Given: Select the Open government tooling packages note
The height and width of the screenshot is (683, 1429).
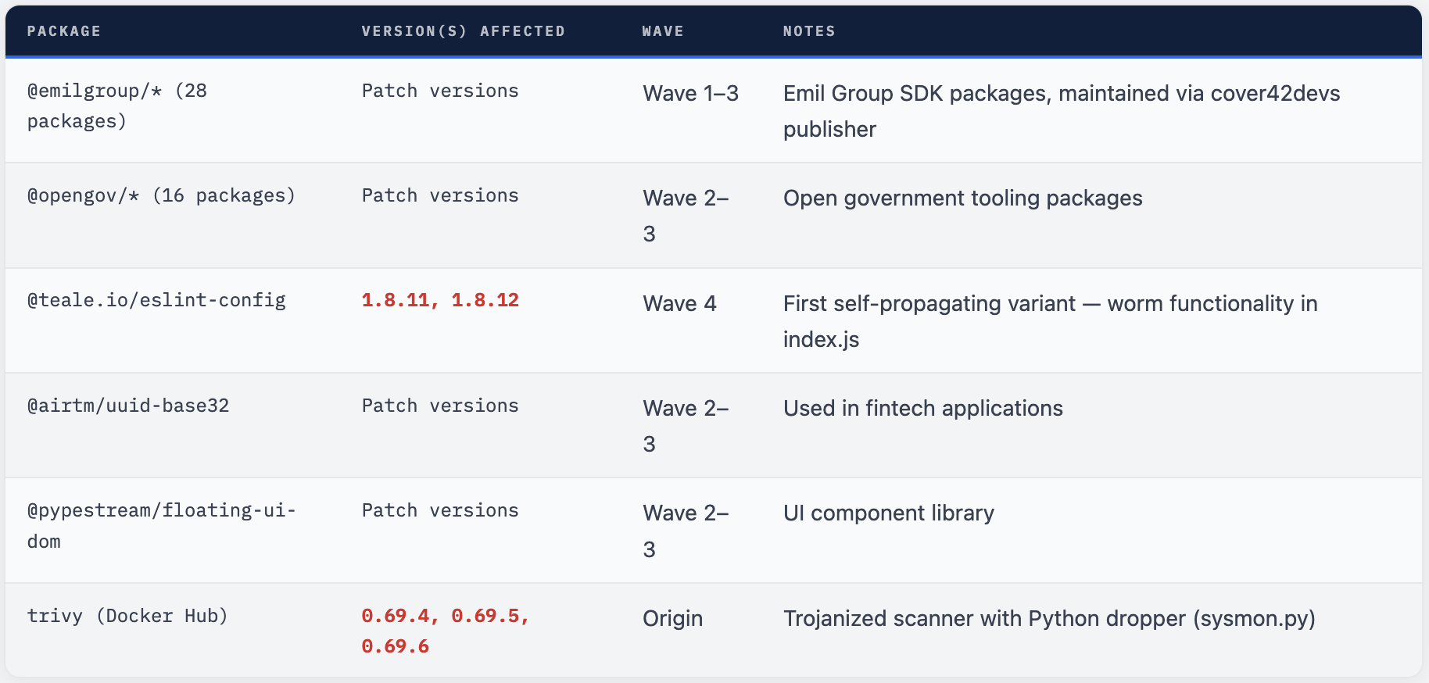Looking at the screenshot, I should [x=962, y=198].
